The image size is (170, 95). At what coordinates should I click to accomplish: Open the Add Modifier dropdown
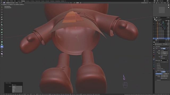(x=162, y=46)
